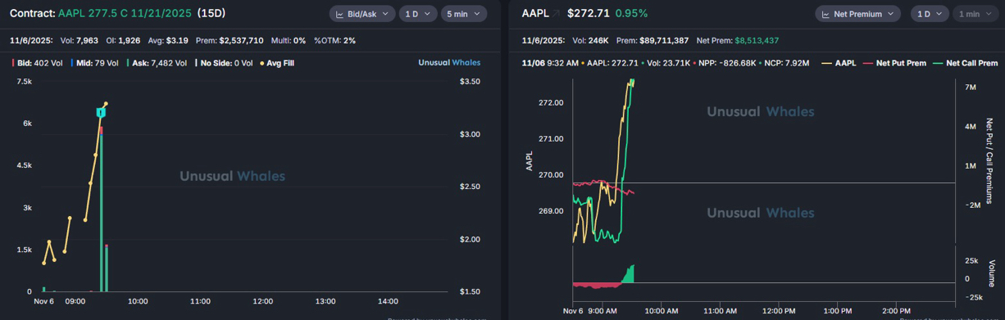
Task: Toggle the No Side volume series in legend
Action: pos(225,63)
